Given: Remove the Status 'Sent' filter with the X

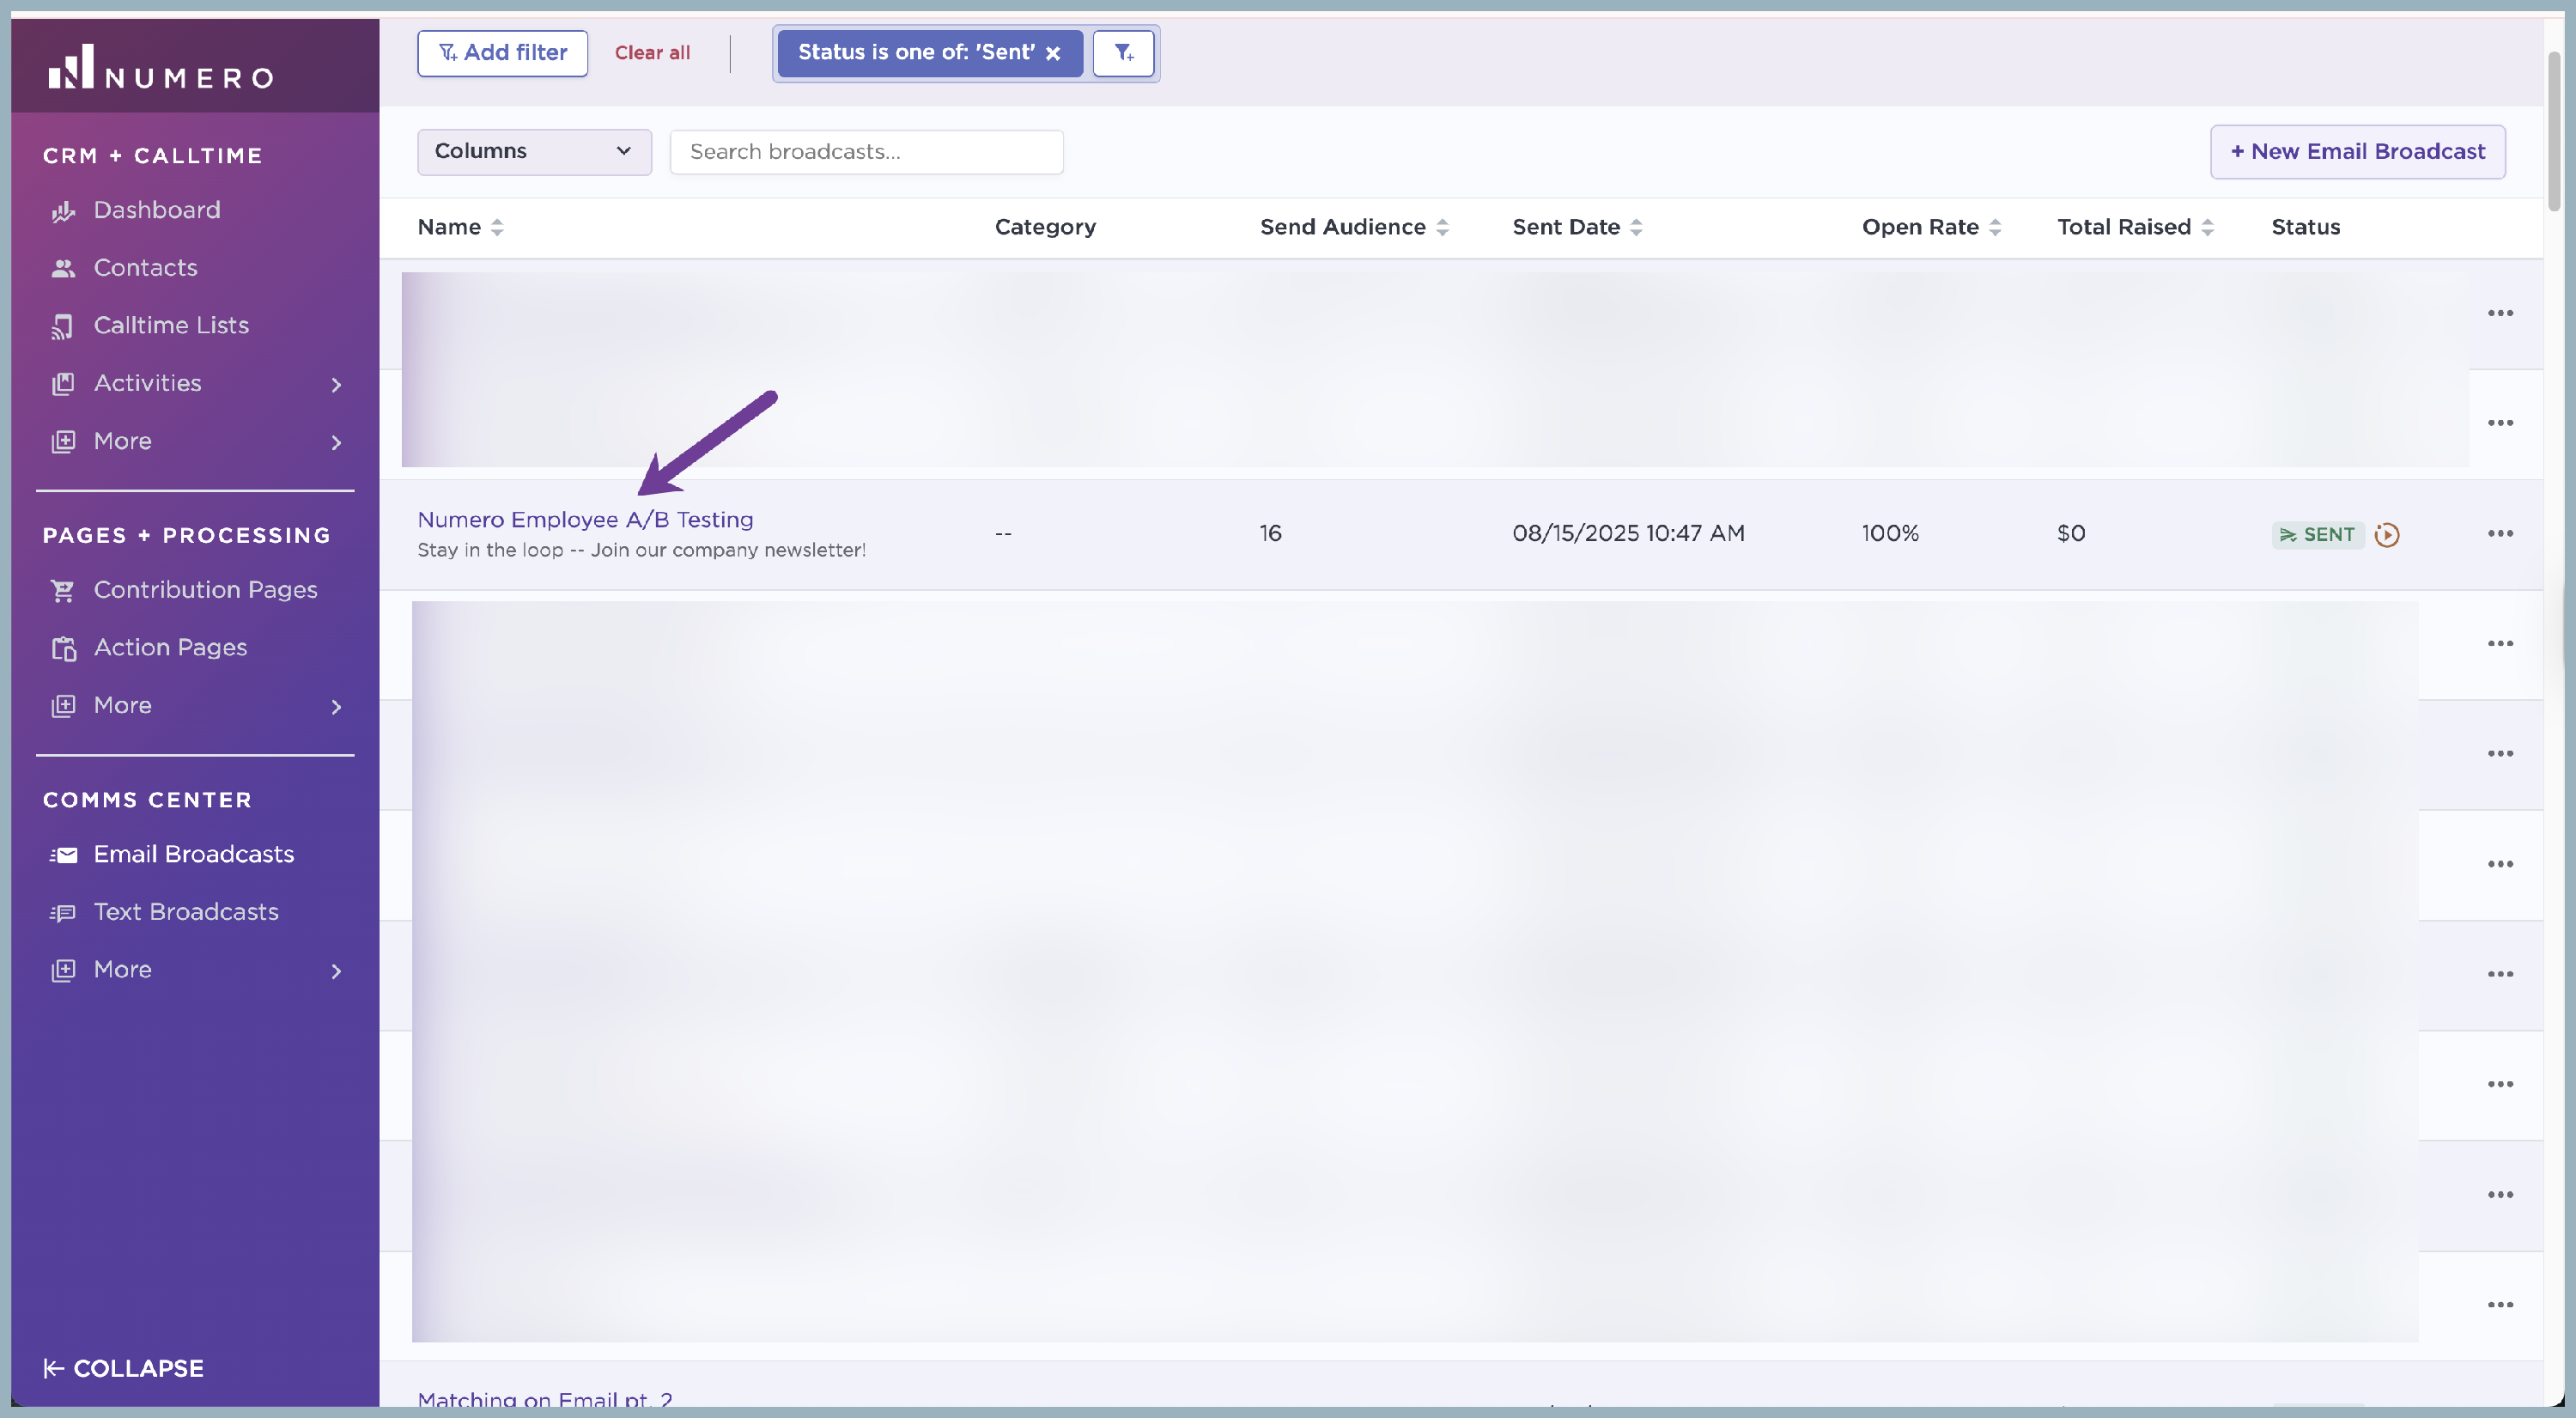Looking at the screenshot, I should coord(1053,53).
